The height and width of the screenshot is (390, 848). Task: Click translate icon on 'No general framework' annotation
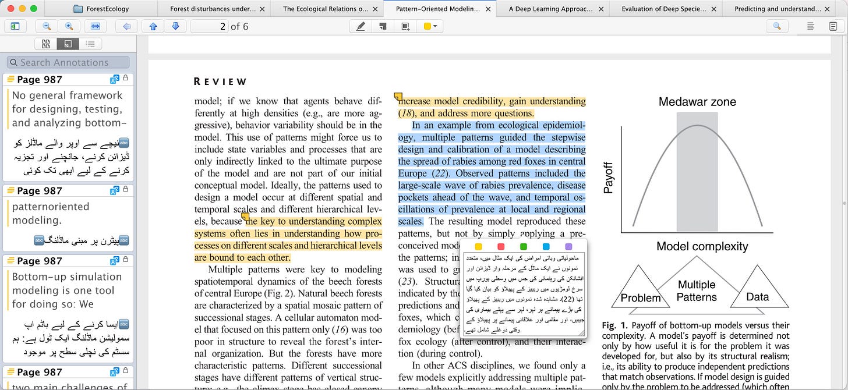coord(114,79)
